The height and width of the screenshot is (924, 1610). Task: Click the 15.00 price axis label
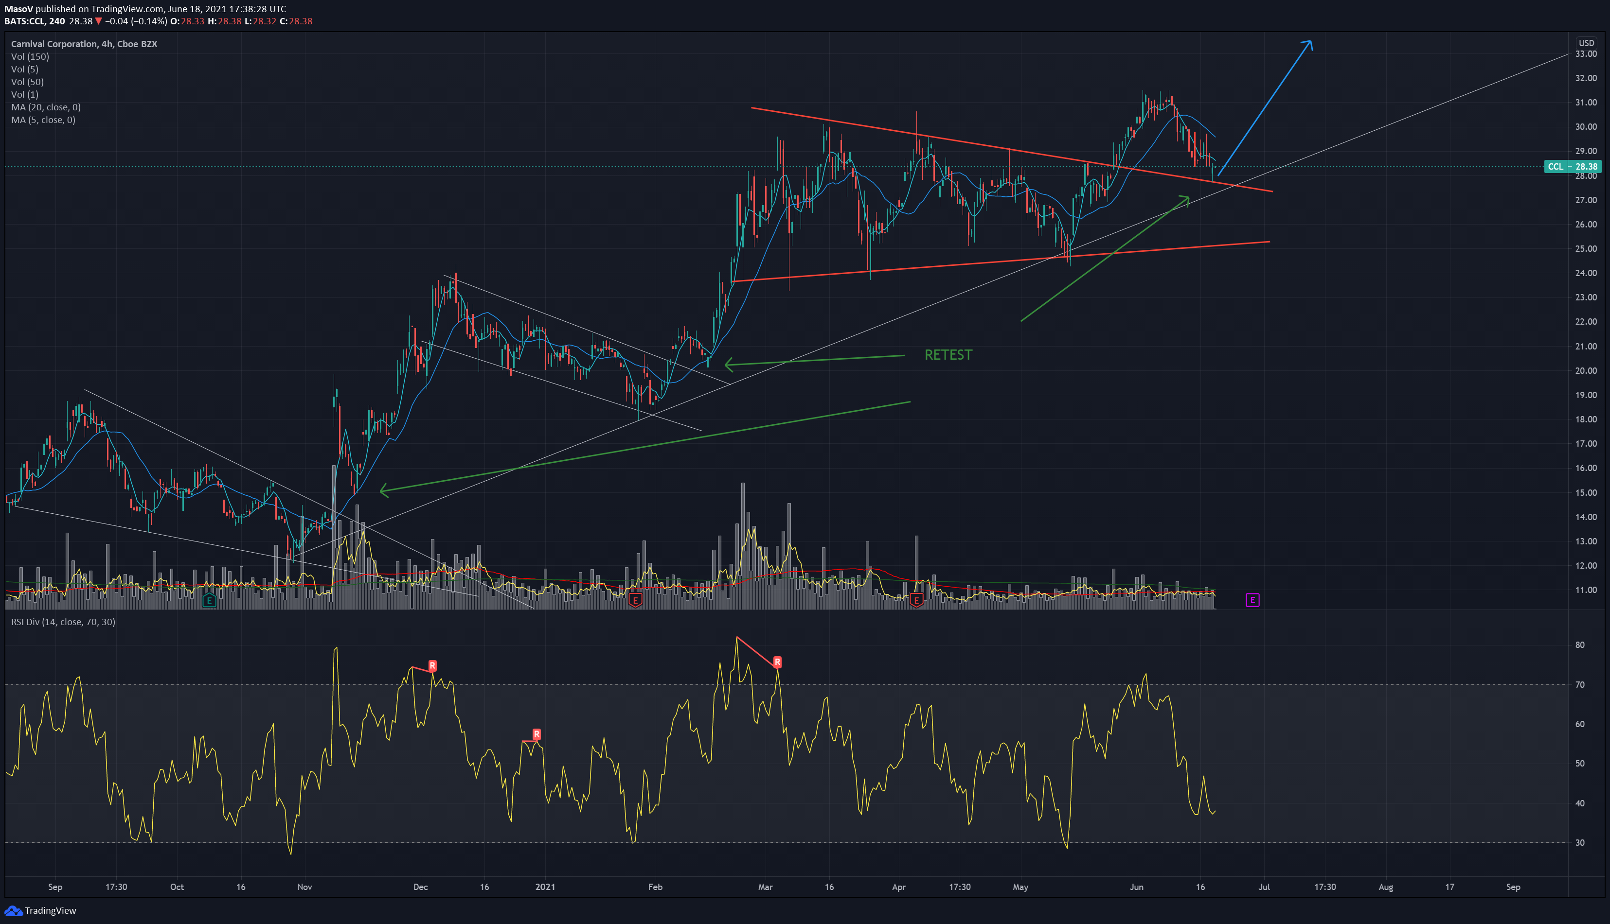[x=1586, y=492]
